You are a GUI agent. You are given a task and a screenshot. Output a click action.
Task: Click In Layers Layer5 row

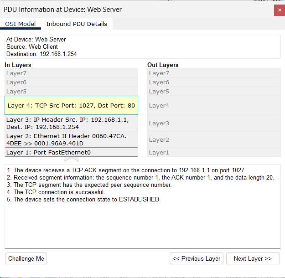coord(71,92)
